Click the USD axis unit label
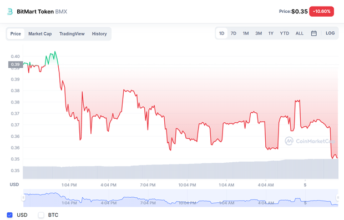This screenshot has height=220, width=344. pyautogui.click(x=14, y=184)
